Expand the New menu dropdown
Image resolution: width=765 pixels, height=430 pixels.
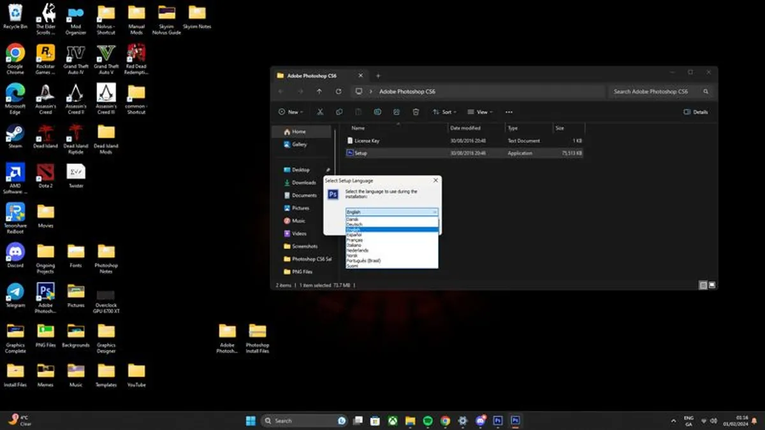tap(290, 111)
